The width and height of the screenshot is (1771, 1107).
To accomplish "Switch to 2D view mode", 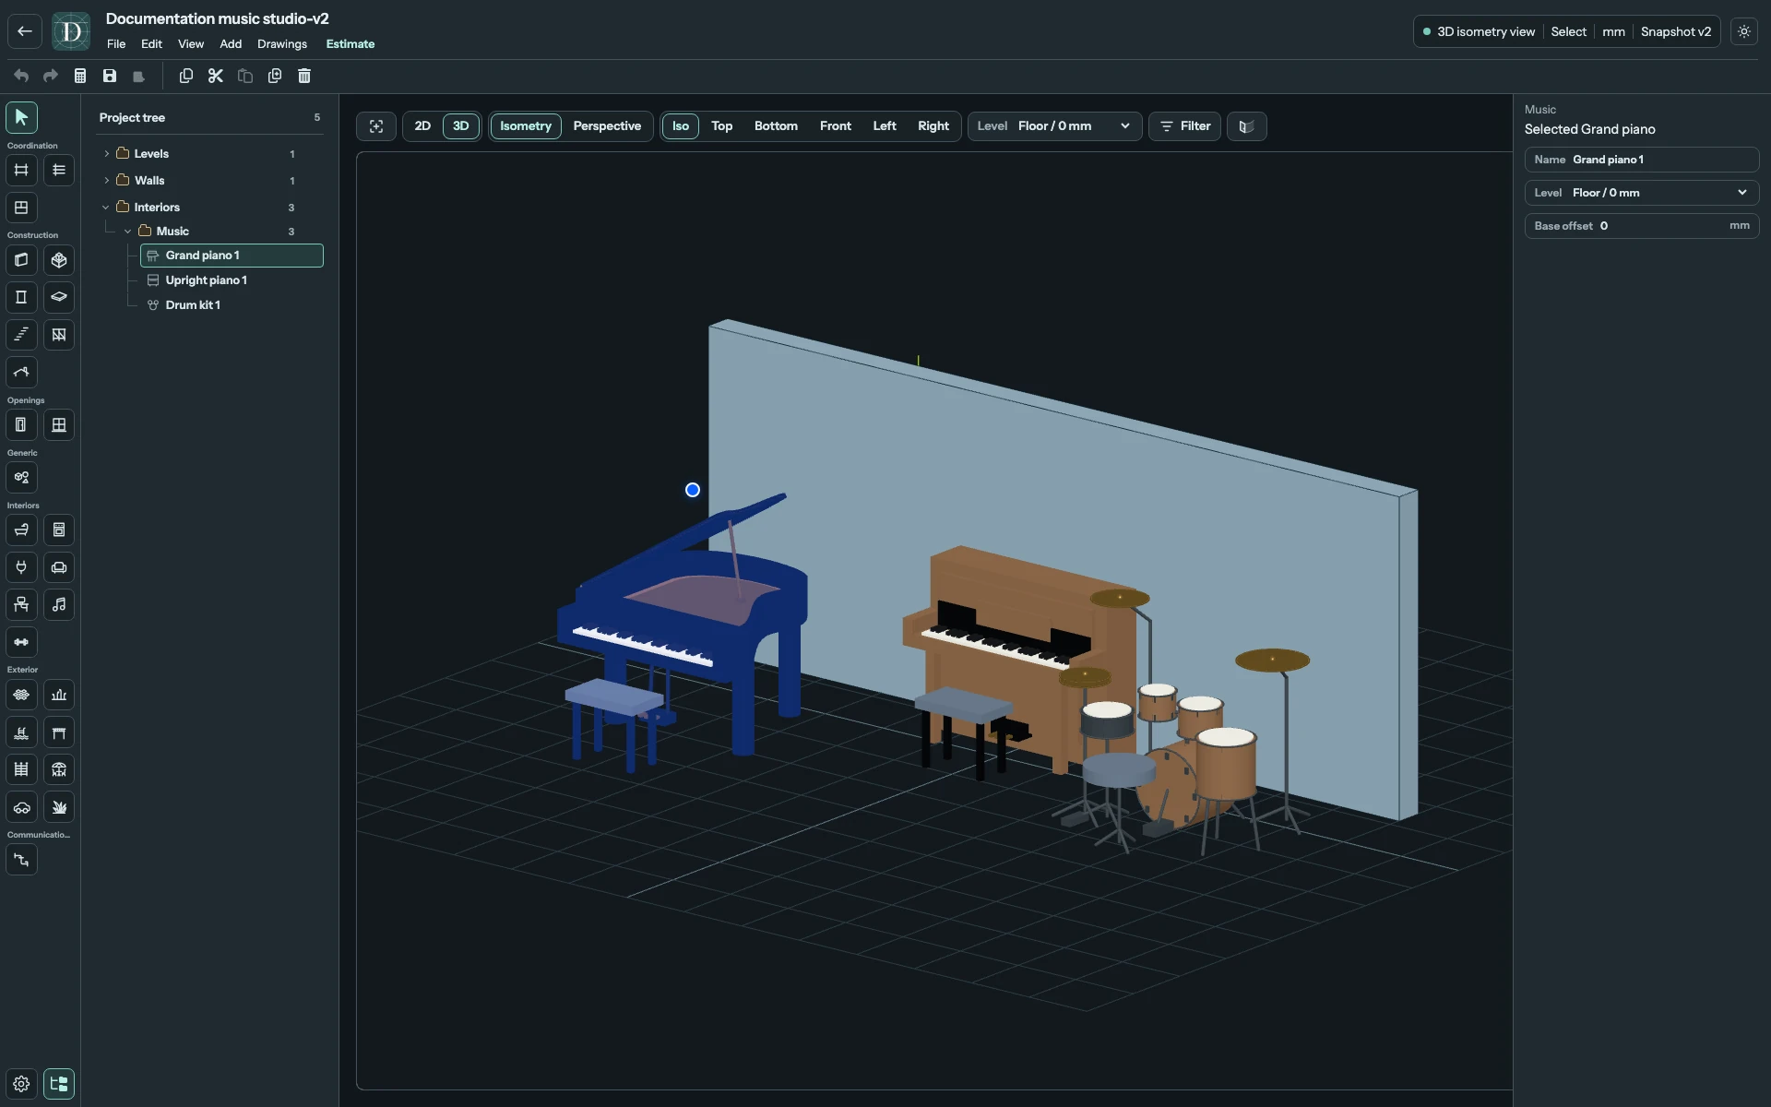I will pyautogui.click(x=422, y=126).
